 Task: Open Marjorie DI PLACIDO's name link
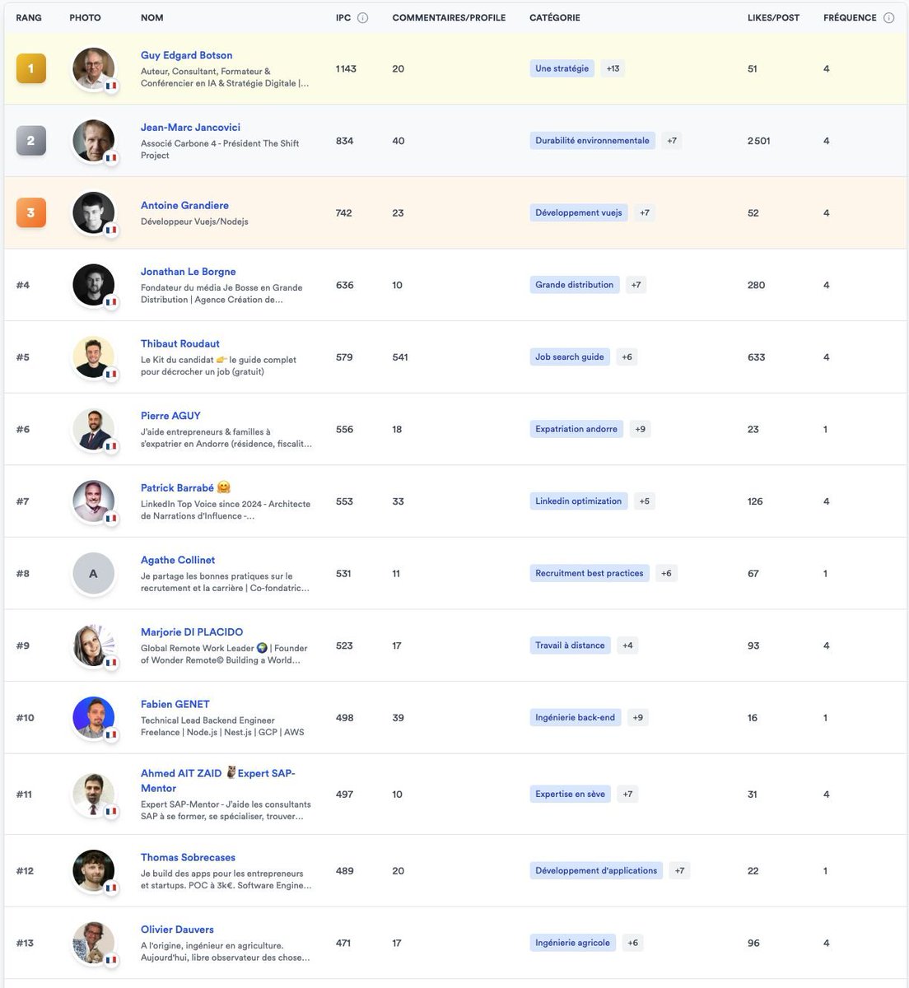coord(192,632)
